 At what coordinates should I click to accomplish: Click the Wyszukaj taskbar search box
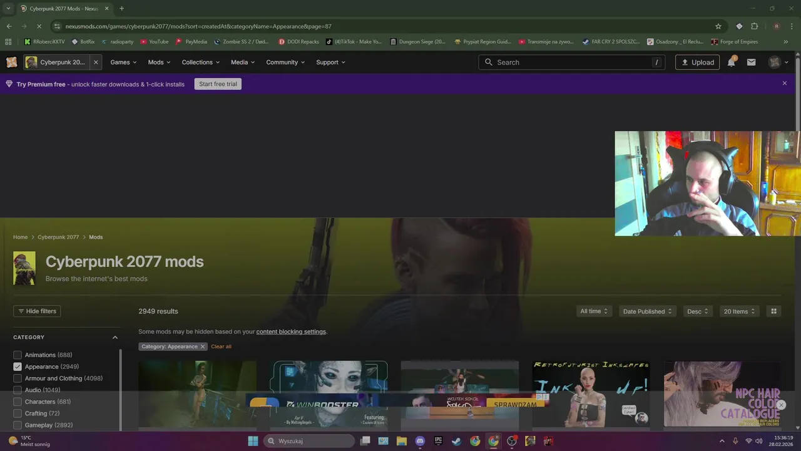309,441
